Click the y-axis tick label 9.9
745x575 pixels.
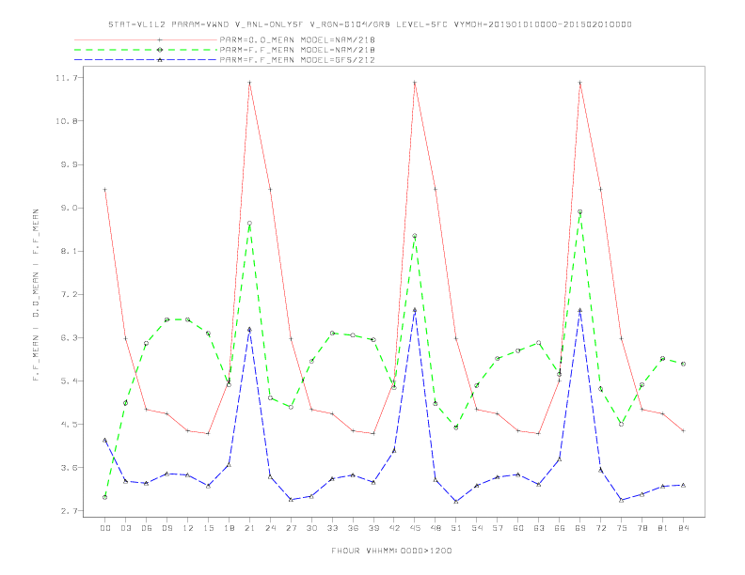(x=70, y=164)
